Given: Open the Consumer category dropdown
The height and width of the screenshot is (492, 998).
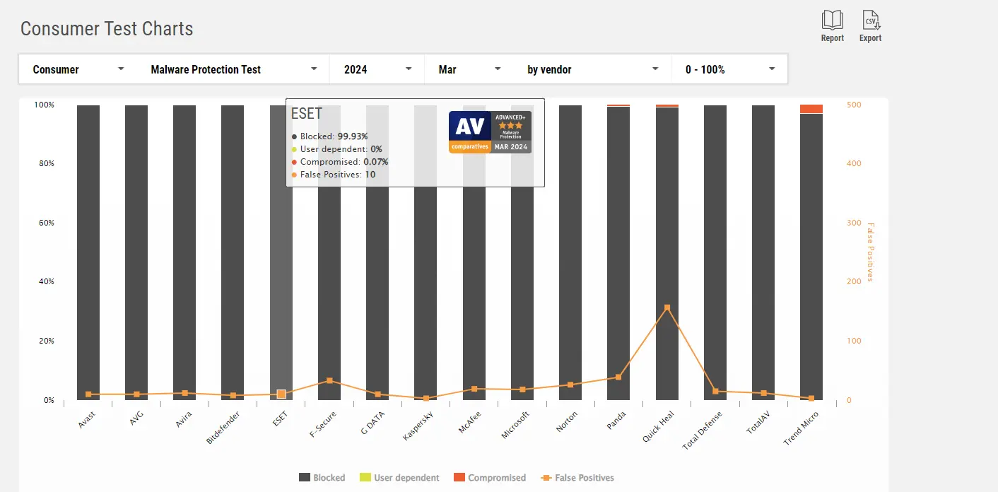Looking at the screenshot, I should [x=78, y=69].
